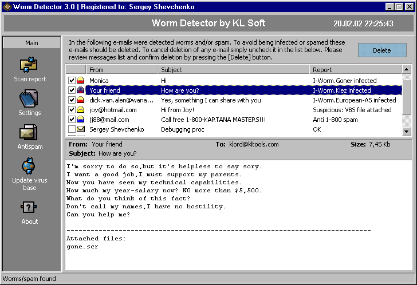Click the Update virus base globe icon
Viewport: 417px width, 285px height.
(x=29, y=166)
